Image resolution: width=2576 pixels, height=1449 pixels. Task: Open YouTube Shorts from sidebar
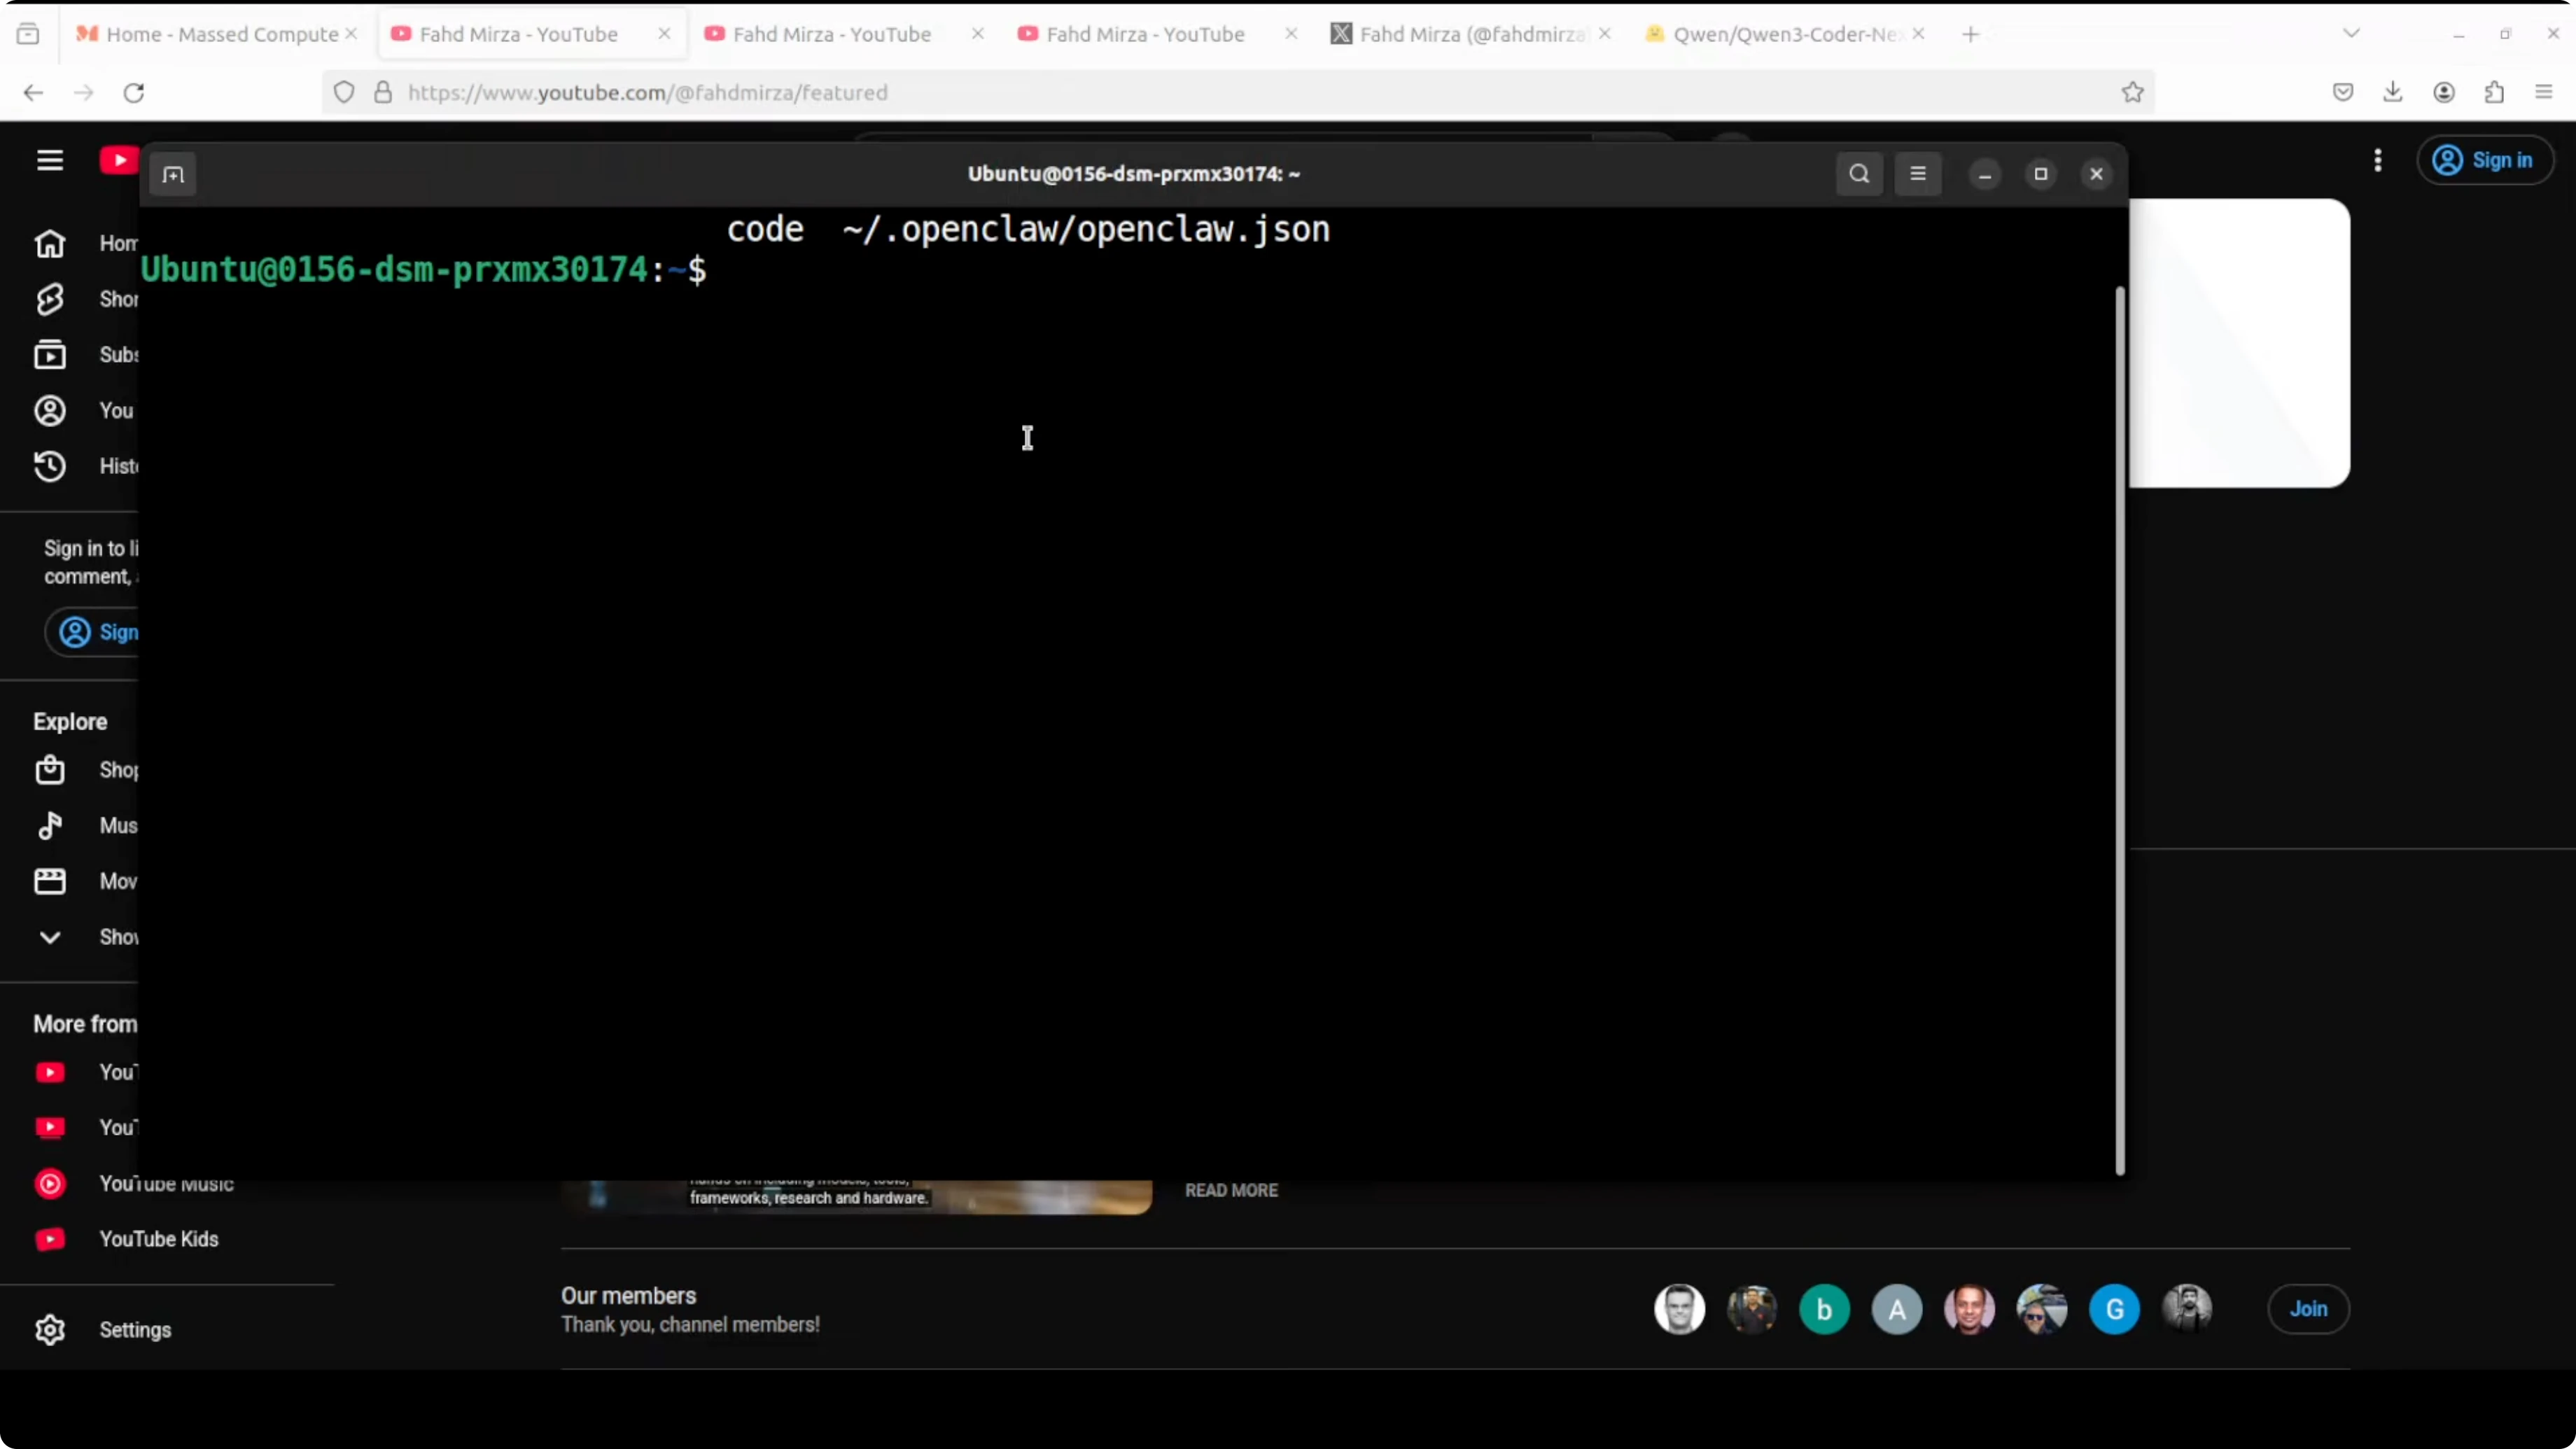tap(50, 299)
